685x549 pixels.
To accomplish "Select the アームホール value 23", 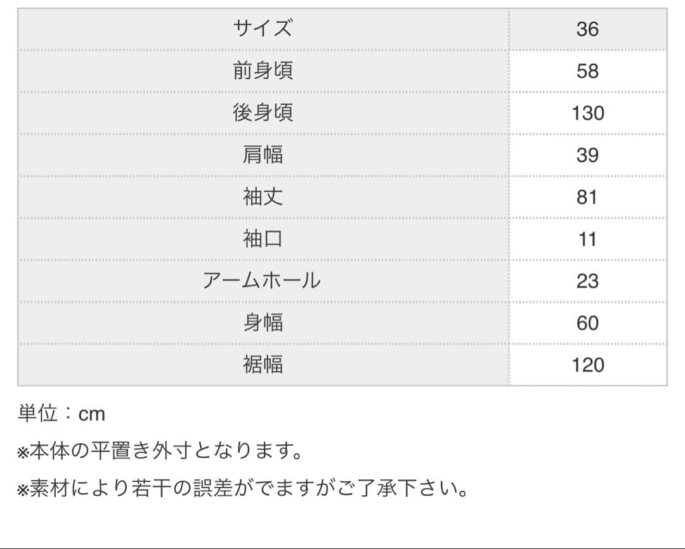I will [587, 280].
